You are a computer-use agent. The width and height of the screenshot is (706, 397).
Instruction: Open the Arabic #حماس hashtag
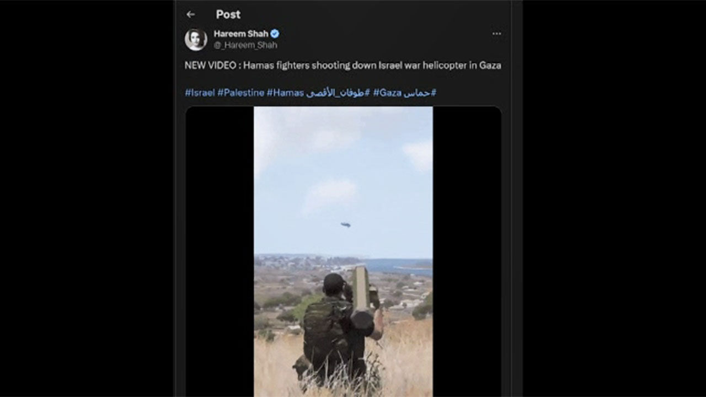pyautogui.click(x=420, y=93)
